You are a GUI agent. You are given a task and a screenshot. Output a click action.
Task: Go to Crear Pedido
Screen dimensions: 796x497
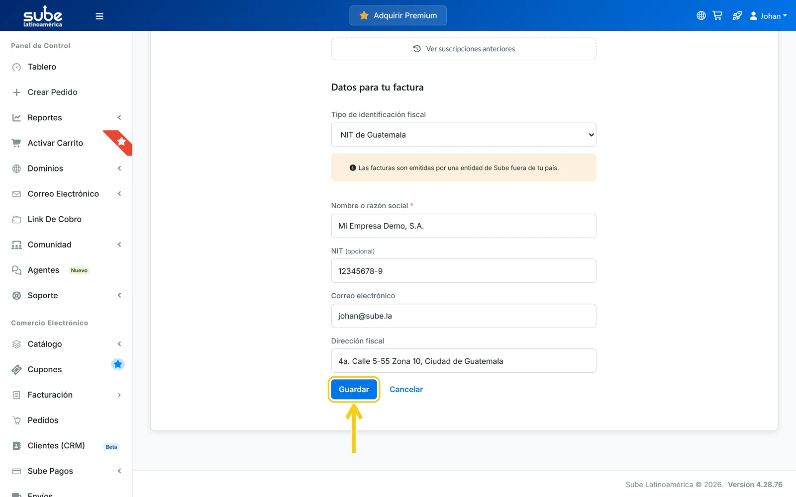tap(66, 92)
